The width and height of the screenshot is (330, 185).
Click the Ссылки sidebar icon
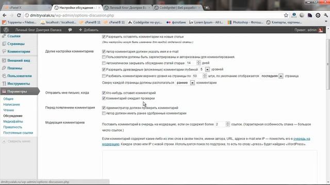(4, 36)
